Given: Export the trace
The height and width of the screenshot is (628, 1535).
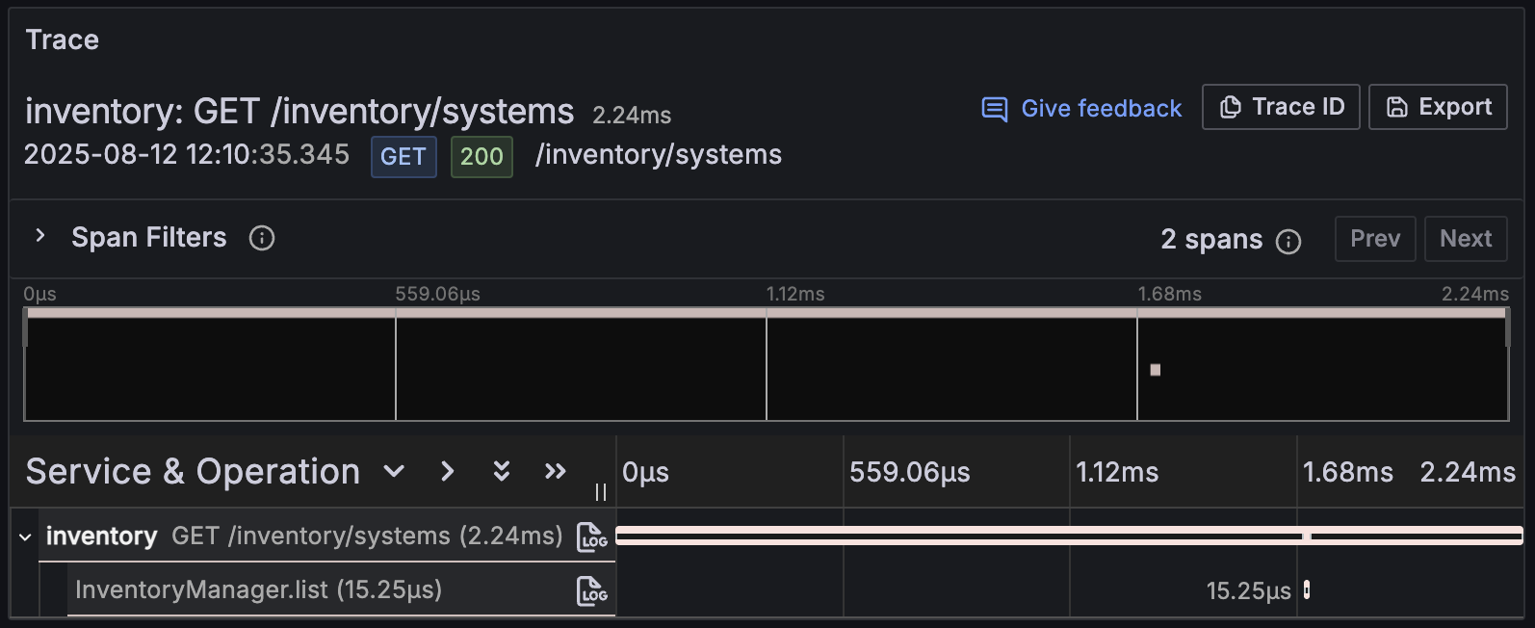Looking at the screenshot, I should 1438,107.
